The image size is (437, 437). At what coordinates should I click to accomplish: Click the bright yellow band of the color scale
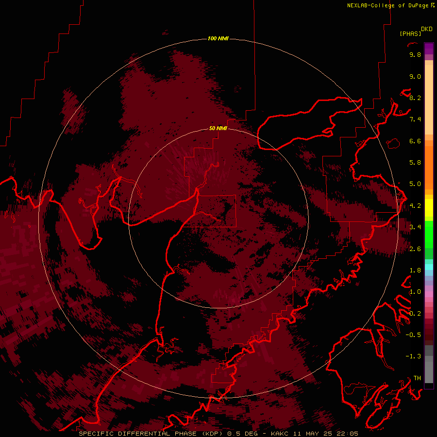coord(429,208)
